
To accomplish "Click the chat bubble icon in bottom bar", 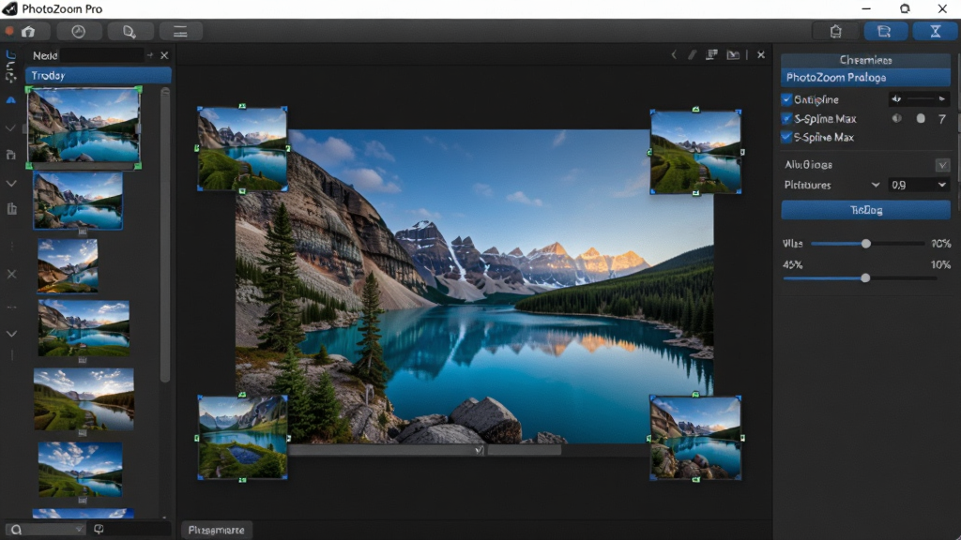I will pos(99,529).
